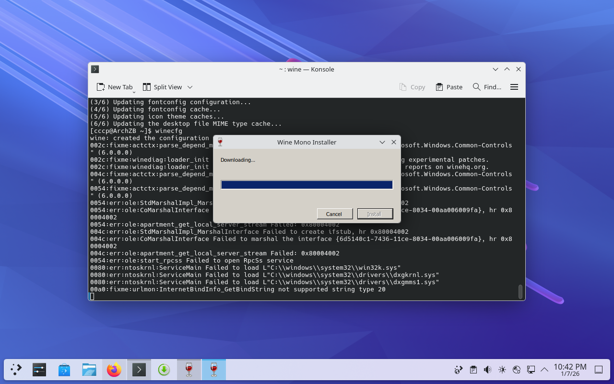Expand hidden system tray icons arrow
Screen dimensions: 614x384
pos(544,370)
